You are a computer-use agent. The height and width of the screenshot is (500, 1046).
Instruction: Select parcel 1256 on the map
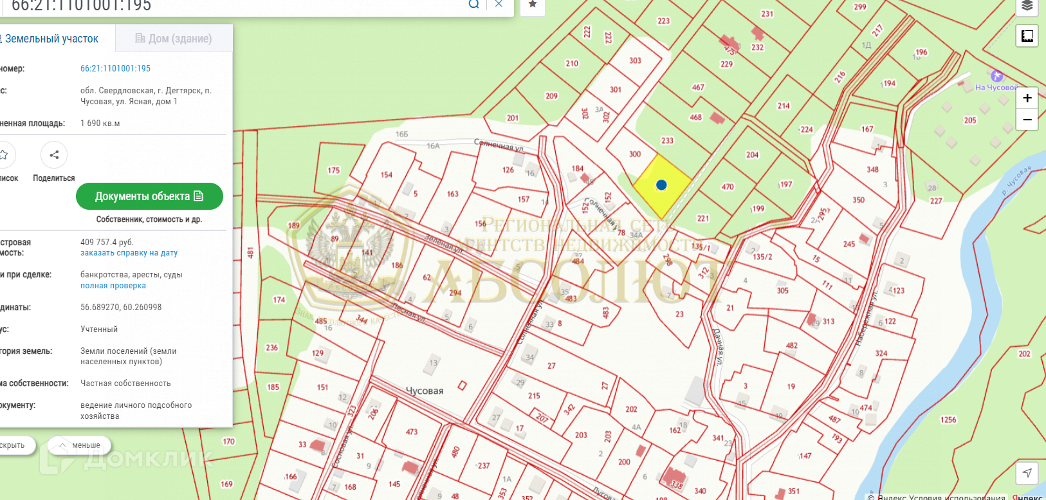point(949,420)
